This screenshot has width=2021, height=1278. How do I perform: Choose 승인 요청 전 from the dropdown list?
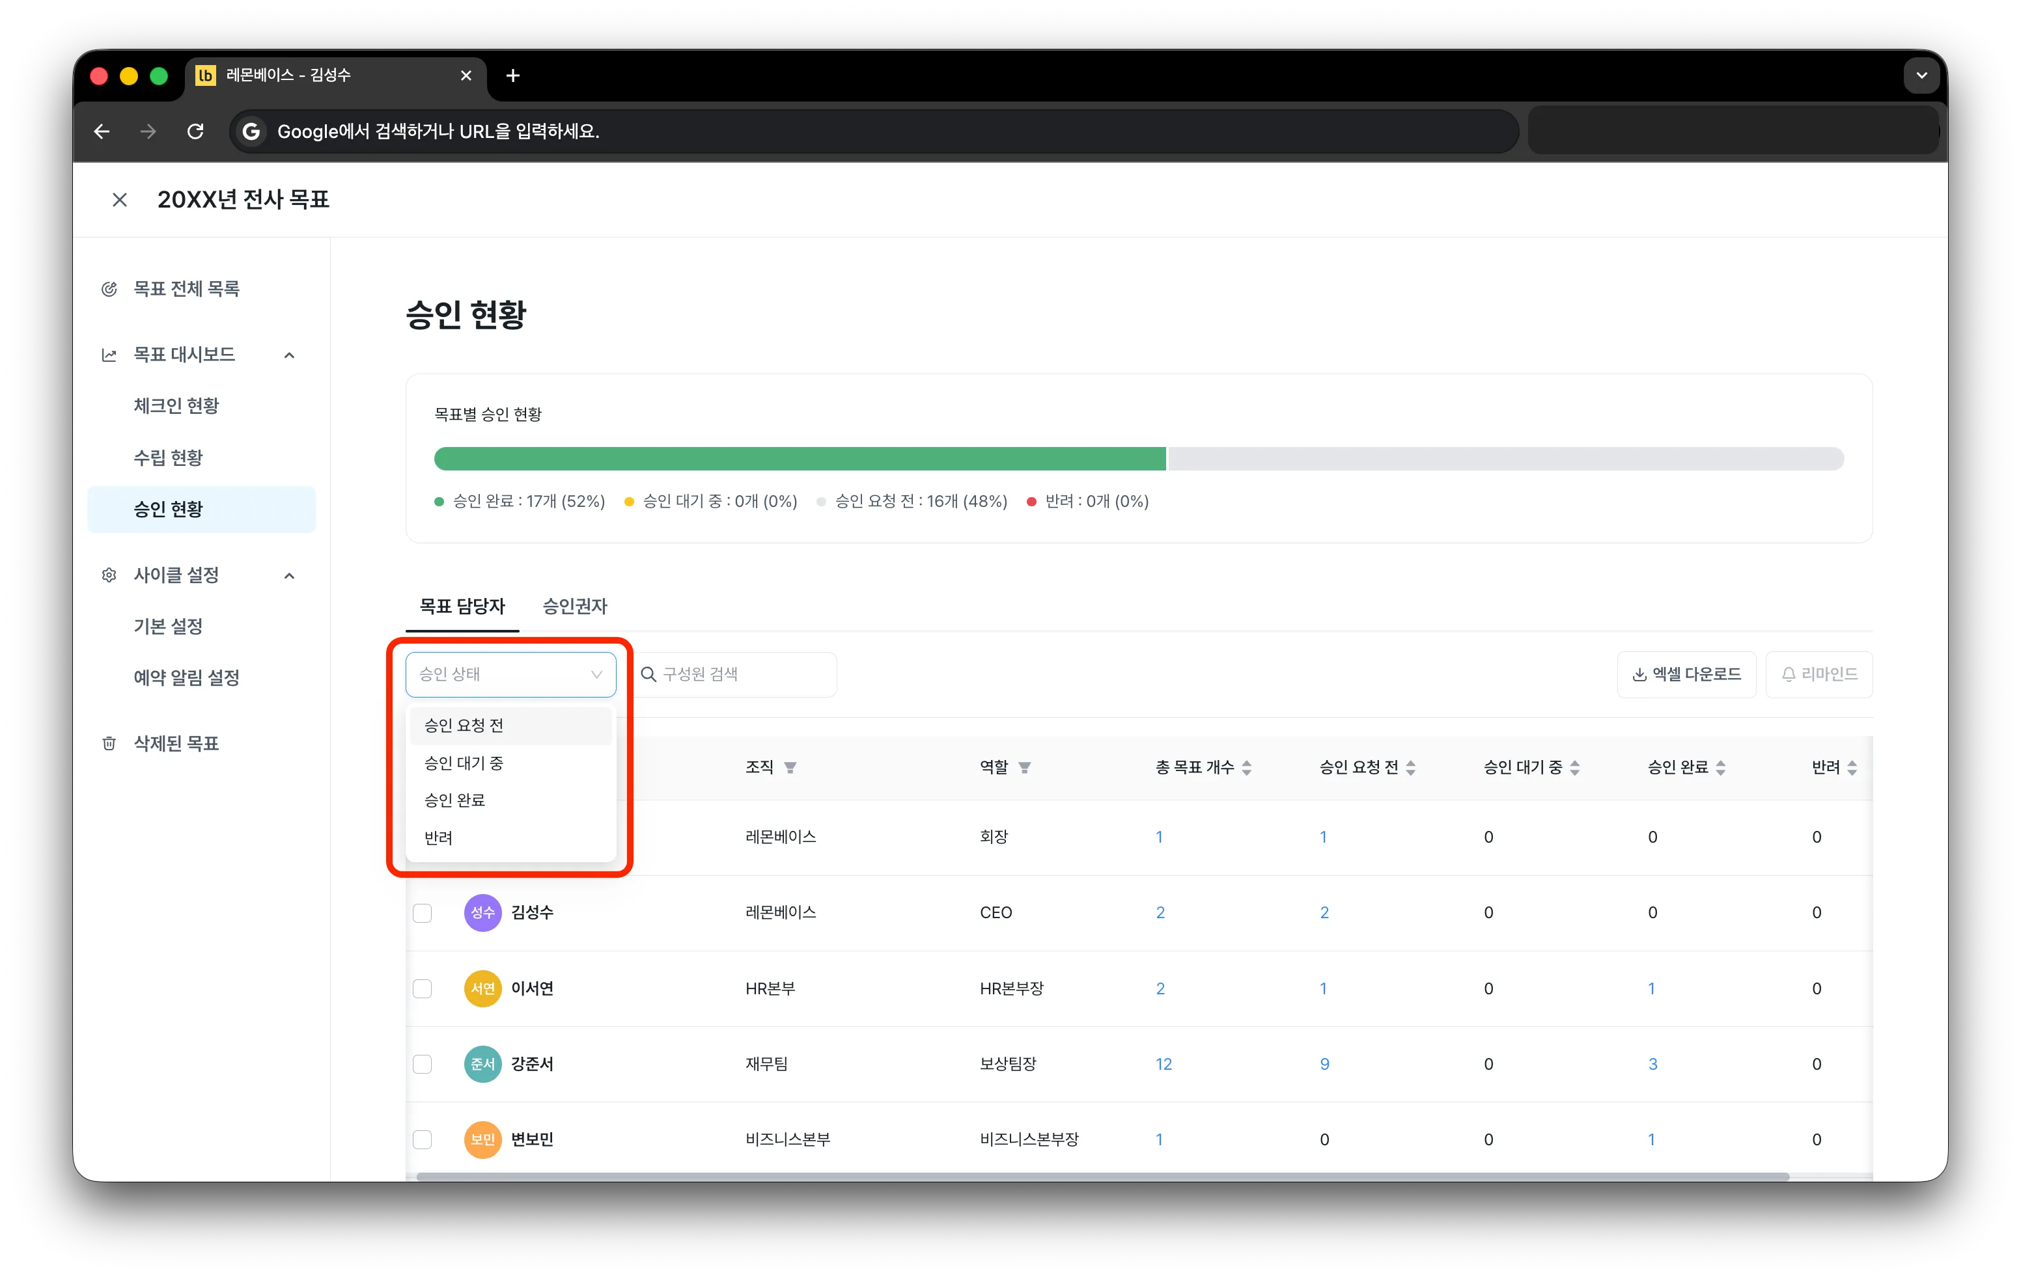pyautogui.click(x=510, y=726)
